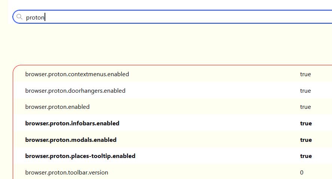332x179 pixels.
Task: Click the typed 'proton' text in search box
Action: [35, 17]
